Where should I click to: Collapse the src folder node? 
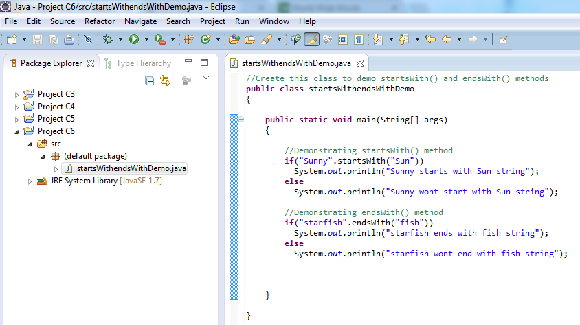point(30,144)
